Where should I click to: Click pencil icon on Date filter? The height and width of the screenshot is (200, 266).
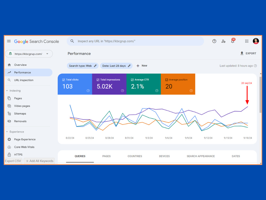129,66
